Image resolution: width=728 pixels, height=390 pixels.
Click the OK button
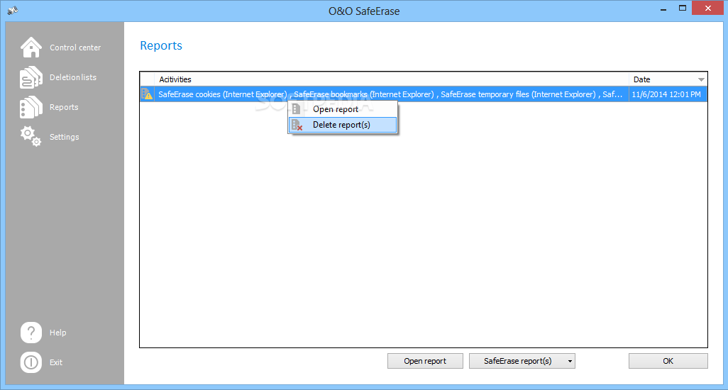pyautogui.click(x=668, y=361)
